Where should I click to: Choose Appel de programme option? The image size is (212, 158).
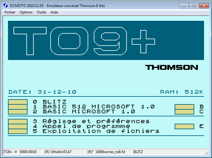click(x=81, y=126)
